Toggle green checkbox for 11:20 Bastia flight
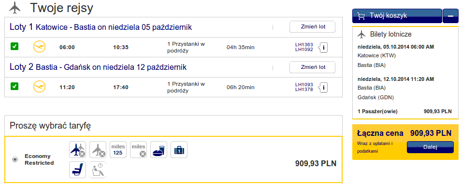The height and width of the screenshot is (184, 461). click(x=14, y=86)
